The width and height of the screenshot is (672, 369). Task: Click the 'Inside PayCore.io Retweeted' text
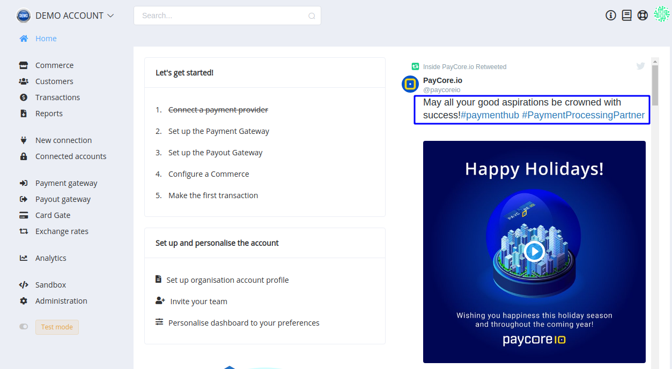point(464,67)
